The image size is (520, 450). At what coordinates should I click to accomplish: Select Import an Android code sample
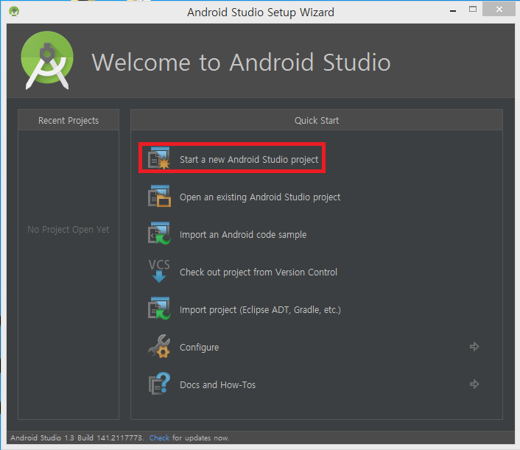click(x=243, y=235)
